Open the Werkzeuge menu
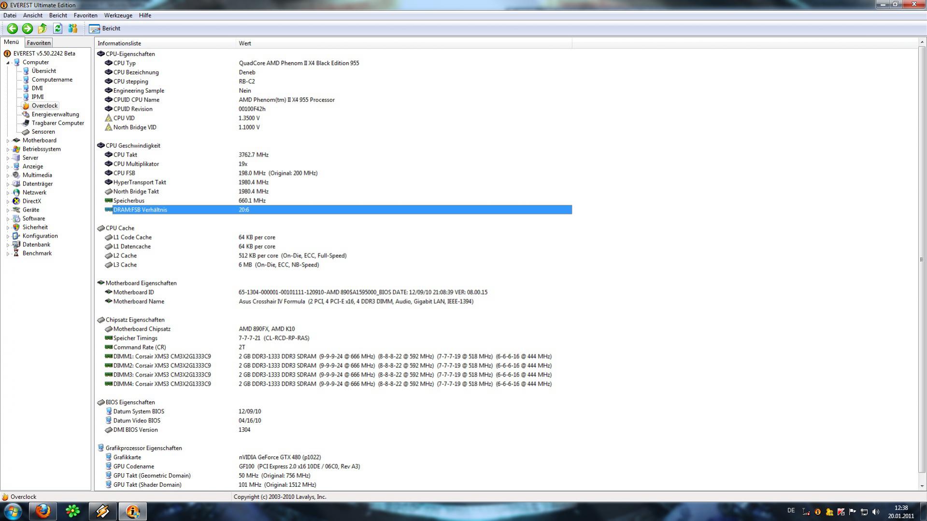The width and height of the screenshot is (927, 521). click(118, 15)
